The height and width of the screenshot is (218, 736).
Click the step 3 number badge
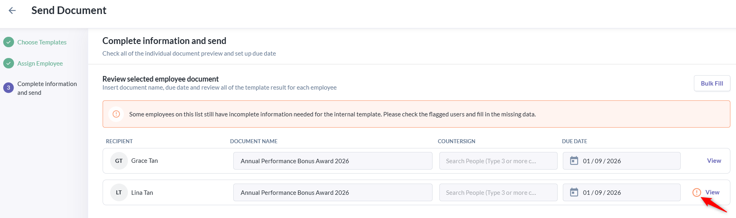tap(8, 88)
